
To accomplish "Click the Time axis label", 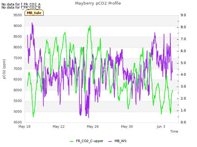I will pyautogui.click(x=174, y=131).
